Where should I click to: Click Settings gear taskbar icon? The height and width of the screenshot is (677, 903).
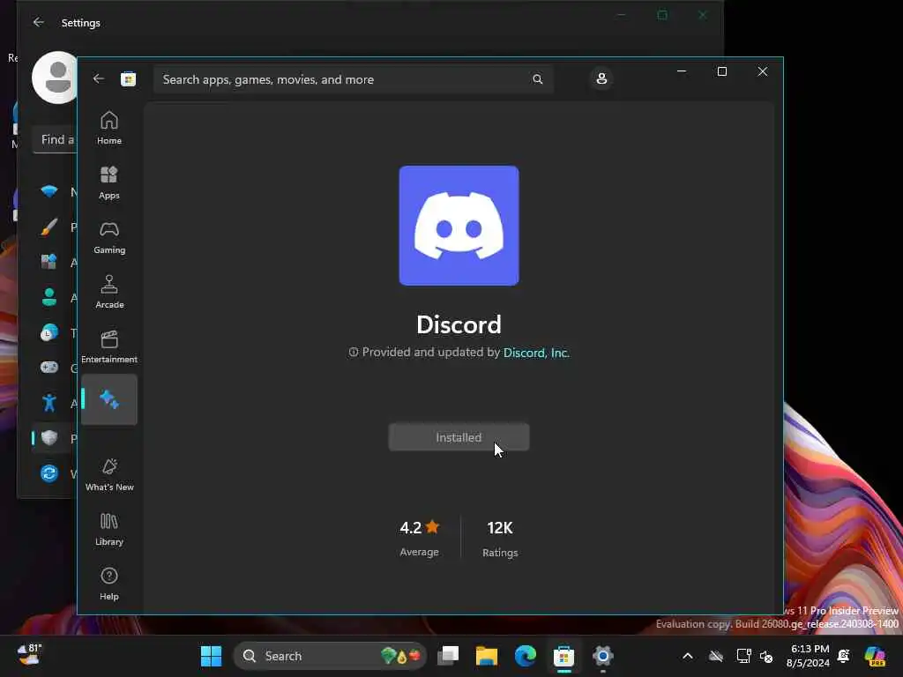(603, 656)
